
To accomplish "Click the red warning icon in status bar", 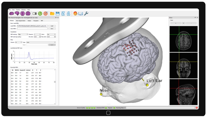I will (197, 108).
